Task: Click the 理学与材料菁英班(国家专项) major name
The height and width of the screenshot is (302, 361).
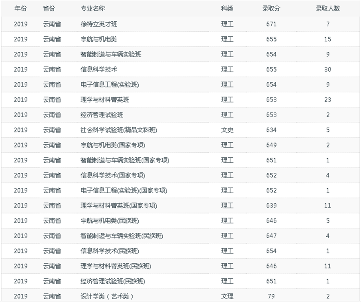Action: (119, 205)
